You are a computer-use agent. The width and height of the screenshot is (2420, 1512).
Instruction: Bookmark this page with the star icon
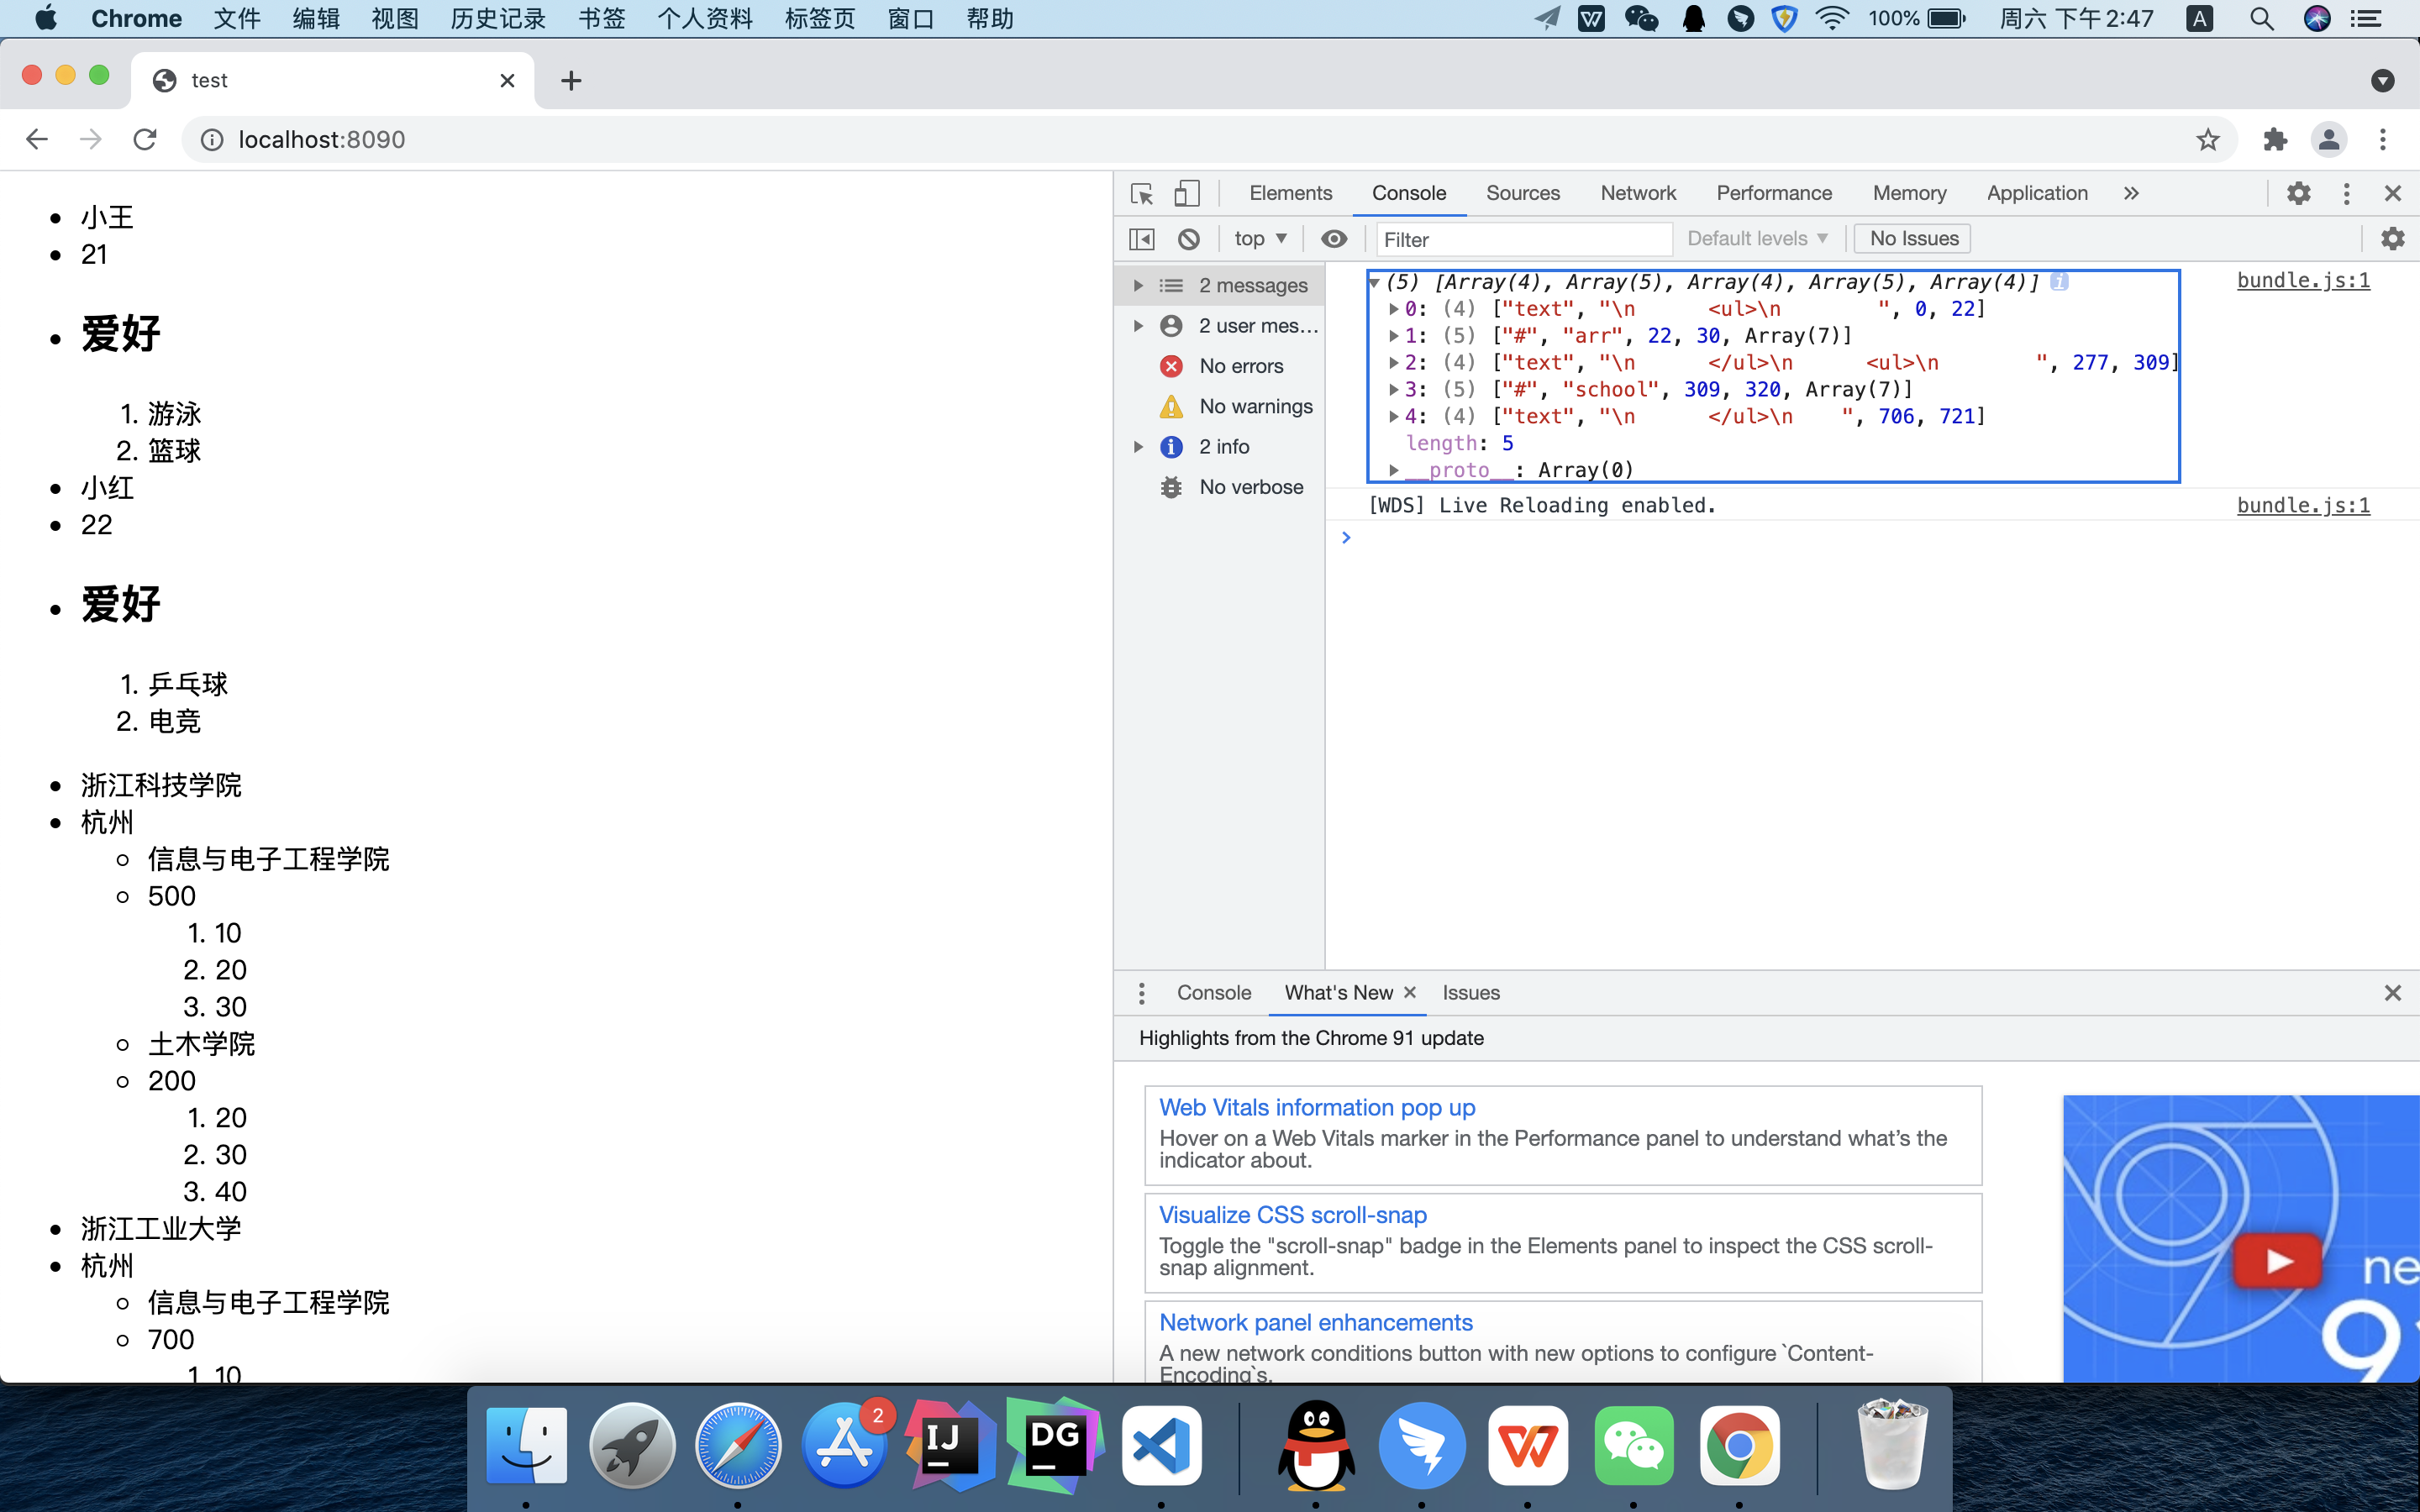(x=2207, y=140)
